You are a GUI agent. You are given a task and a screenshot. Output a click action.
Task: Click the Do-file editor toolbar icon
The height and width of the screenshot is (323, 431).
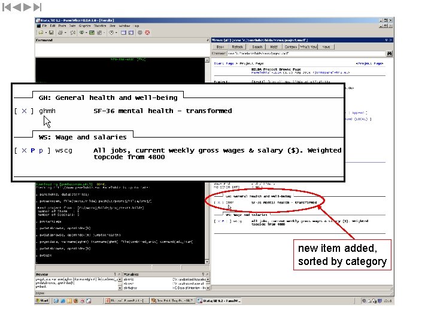coord(99,33)
